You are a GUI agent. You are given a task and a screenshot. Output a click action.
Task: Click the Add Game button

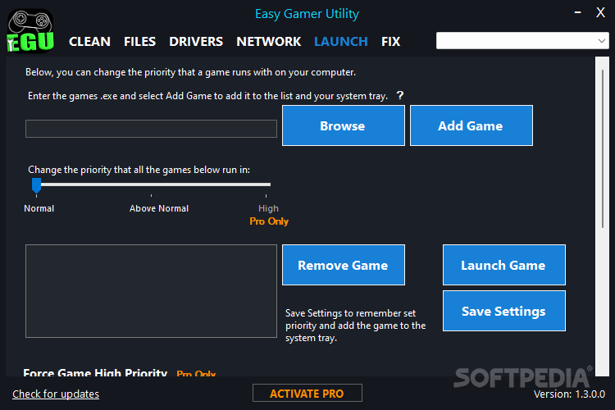coord(471,125)
